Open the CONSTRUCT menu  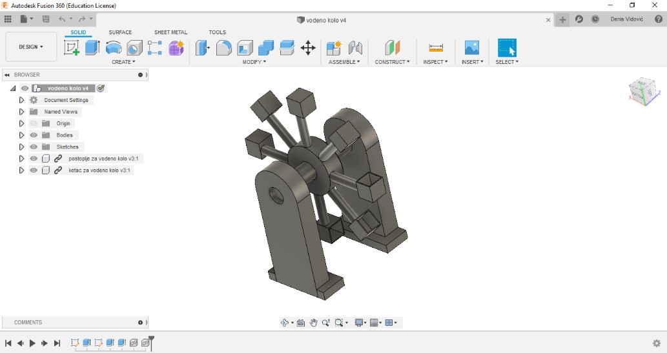pos(392,62)
